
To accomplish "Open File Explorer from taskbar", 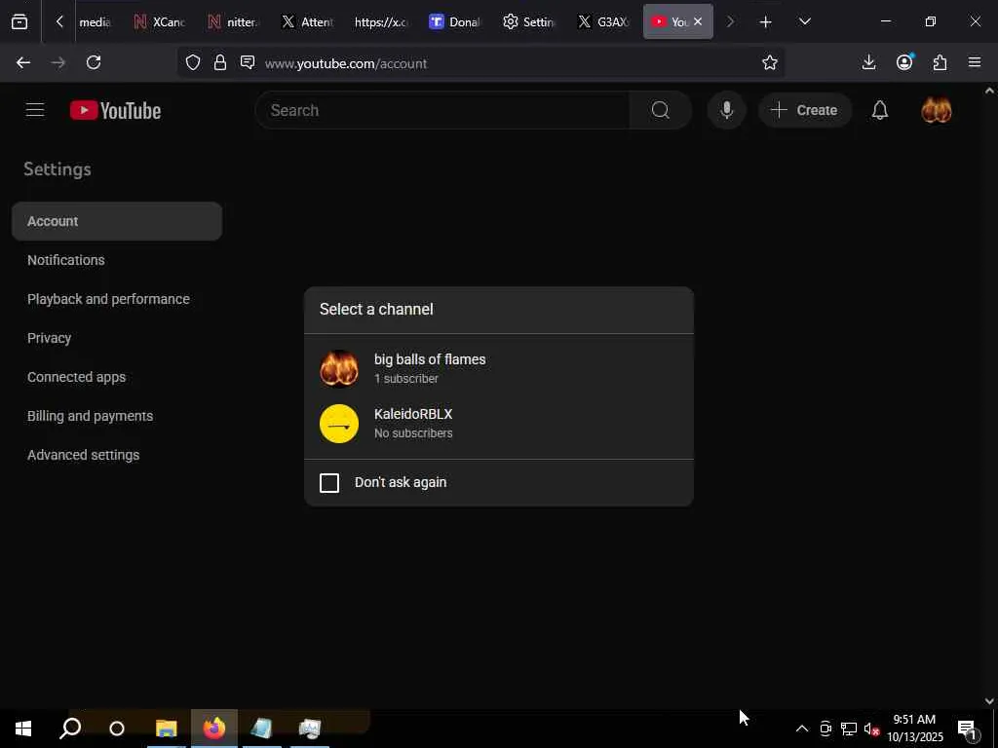I will click(x=166, y=729).
